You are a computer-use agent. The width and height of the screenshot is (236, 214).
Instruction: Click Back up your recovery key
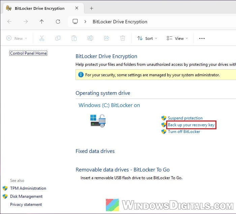pyautogui.click(x=191, y=125)
